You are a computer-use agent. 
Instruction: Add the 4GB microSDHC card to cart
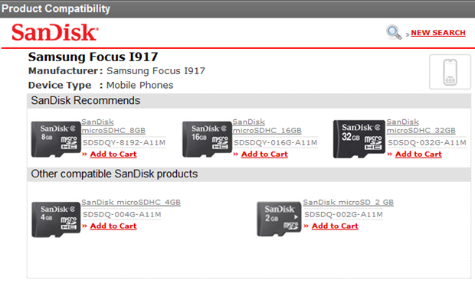[113, 226]
